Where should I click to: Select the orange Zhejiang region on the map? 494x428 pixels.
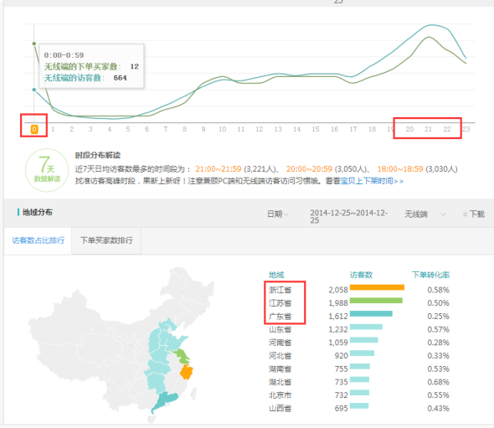click(186, 372)
